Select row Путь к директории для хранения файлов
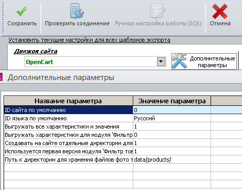Image resolution: width=242 pixels, height=190 pixels. pyautogui.click(x=68, y=160)
